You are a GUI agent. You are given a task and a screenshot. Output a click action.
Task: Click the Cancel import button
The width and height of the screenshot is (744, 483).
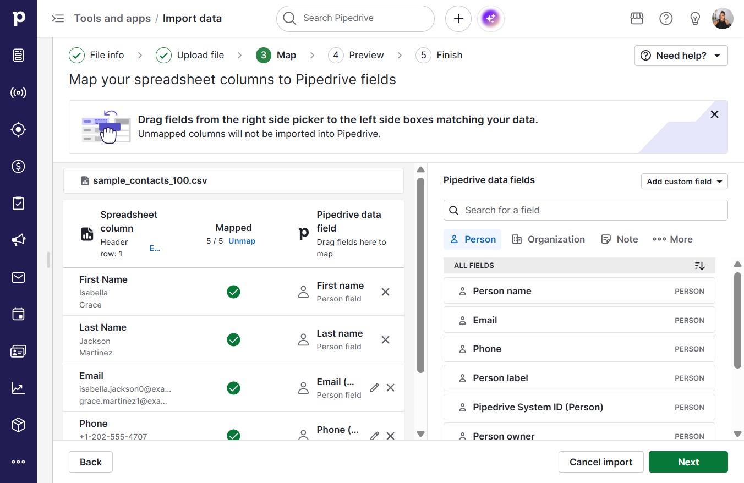(x=601, y=462)
